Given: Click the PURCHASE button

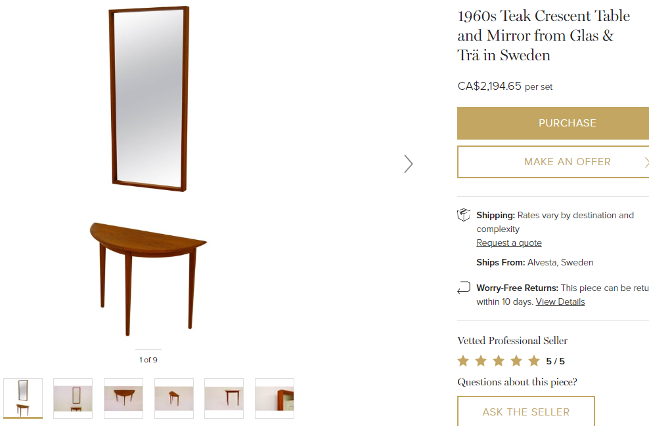Looking at the screenshot, I should coord(567,123).
